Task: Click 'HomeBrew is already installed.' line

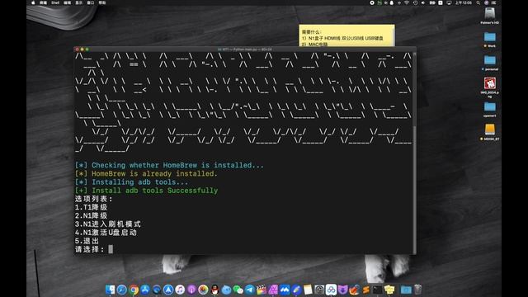Action: coord(146,173)
